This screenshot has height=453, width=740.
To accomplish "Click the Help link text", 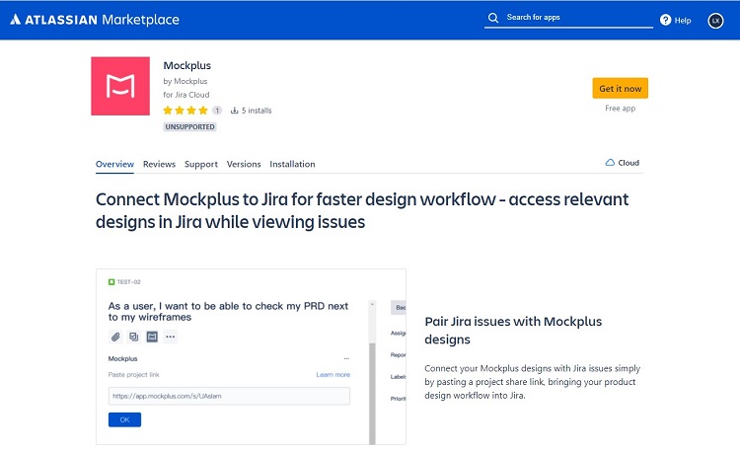I will pyautogui.click(x=683, y=21).
